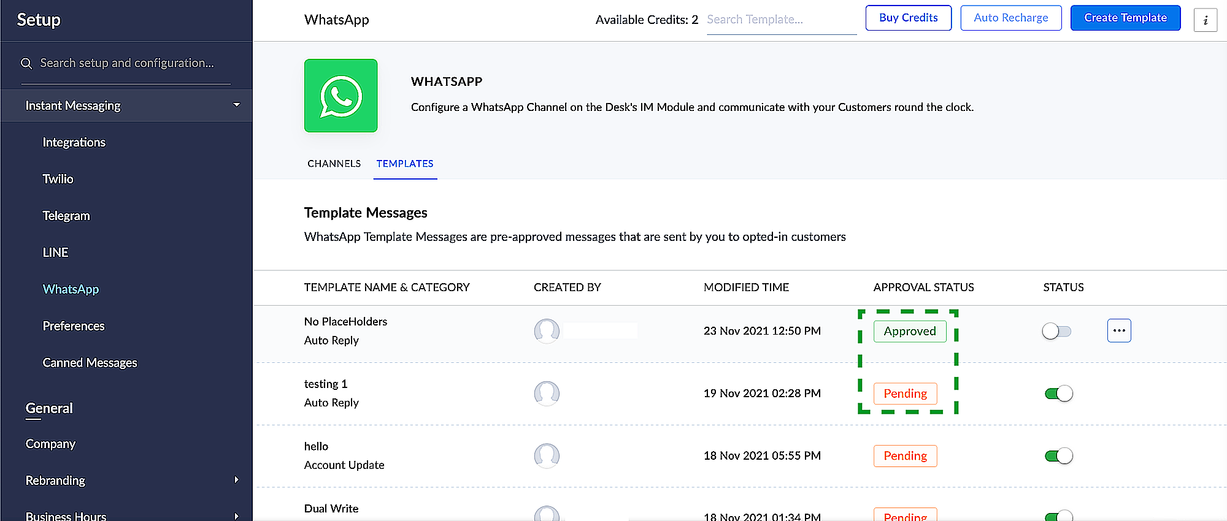Click the 23 Nov 2021 12:50 PM timestamp

coord(762,331)
